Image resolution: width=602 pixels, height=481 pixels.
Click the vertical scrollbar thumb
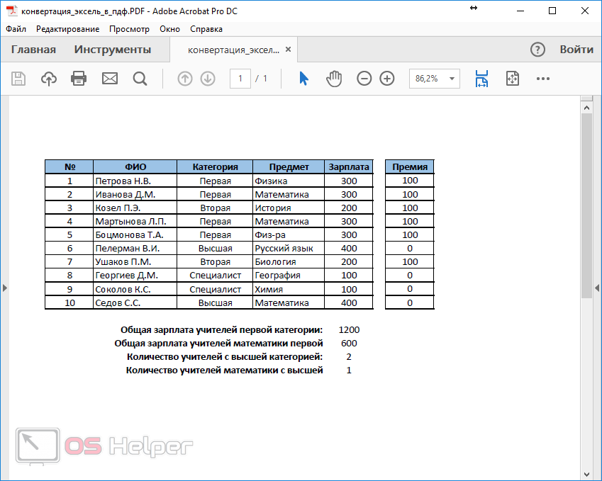pyautogui.click(x=586, y=205)
